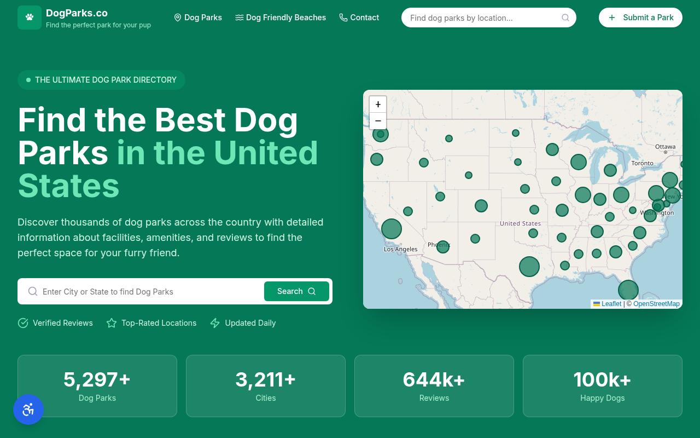
Task: Click the large map cluster in Texas
Action: [x=529, y=267]
